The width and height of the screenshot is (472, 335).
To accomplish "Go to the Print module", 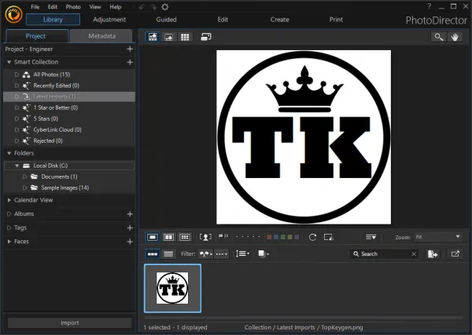I will (336, 20).
